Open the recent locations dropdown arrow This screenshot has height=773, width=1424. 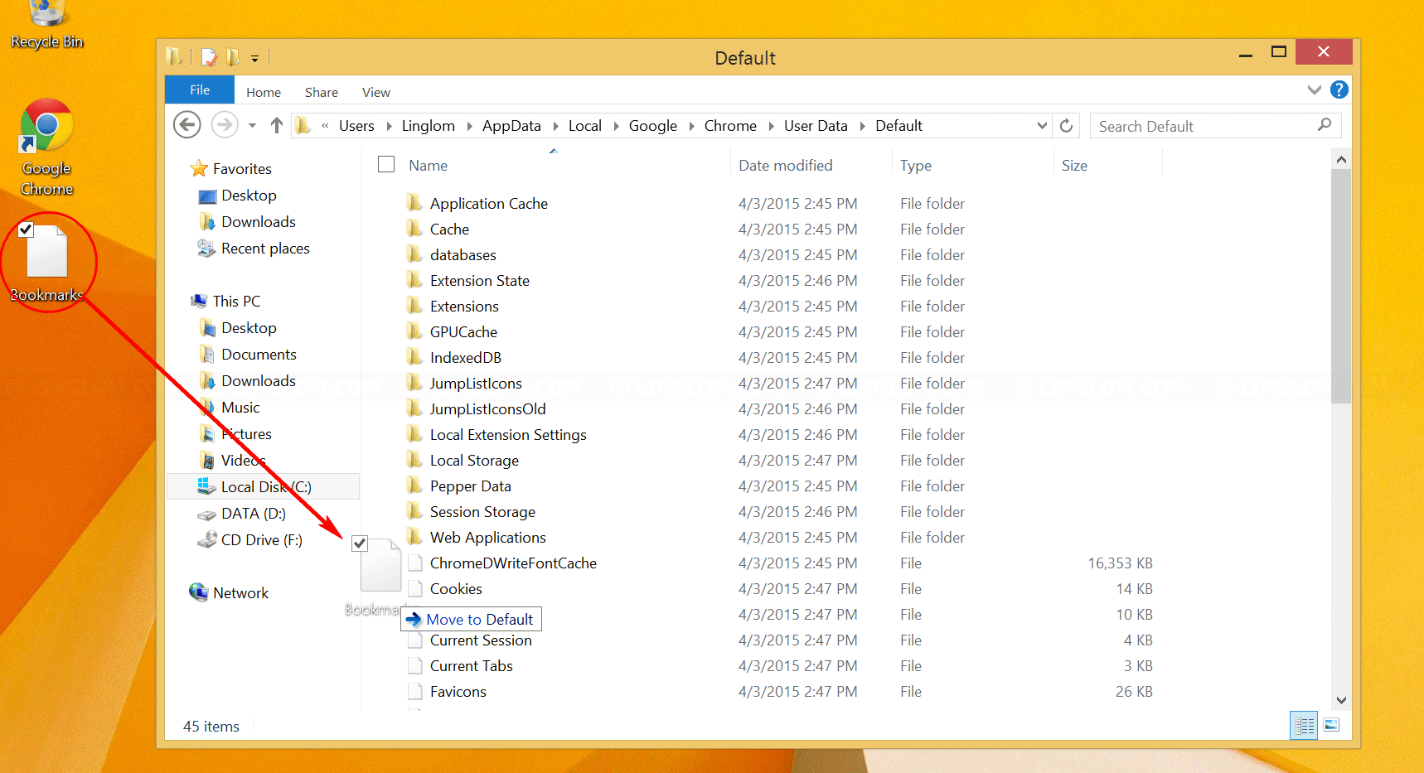coord(252,126)
